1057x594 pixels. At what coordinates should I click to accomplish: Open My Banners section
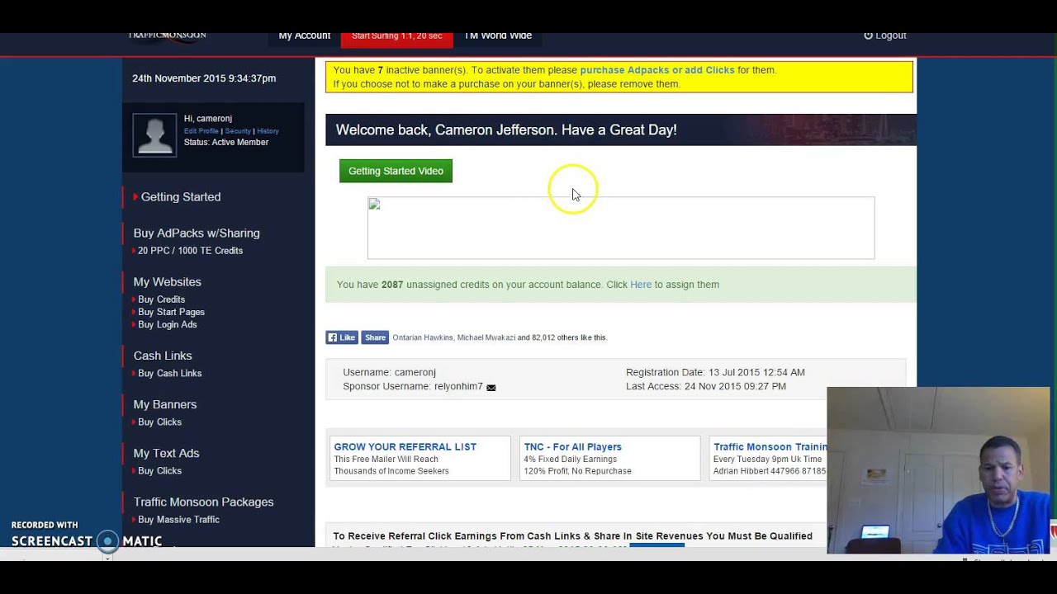165,404
